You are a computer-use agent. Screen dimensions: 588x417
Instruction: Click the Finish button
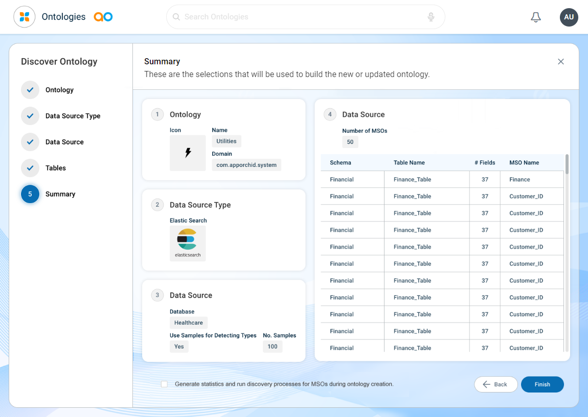point(542,384)
